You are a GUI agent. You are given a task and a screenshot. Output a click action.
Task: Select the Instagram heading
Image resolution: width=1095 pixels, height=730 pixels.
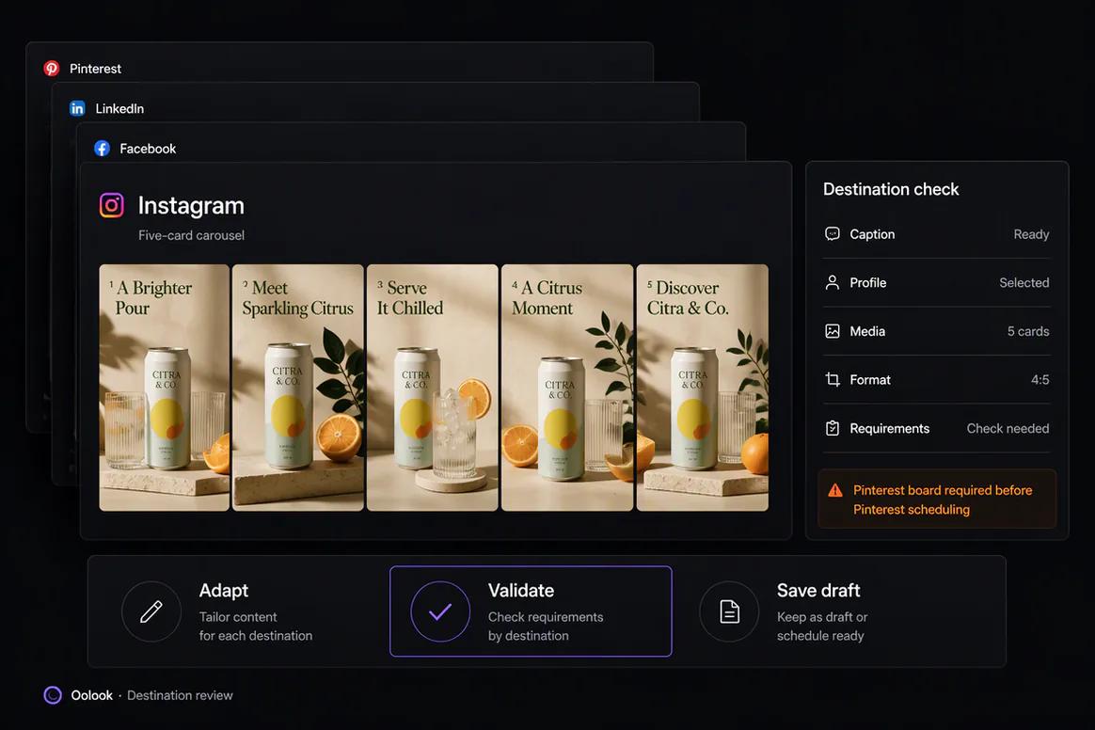[x=191, y=205]
